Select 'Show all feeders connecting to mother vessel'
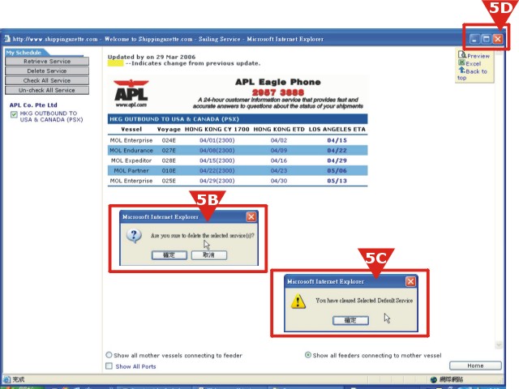 [x=308, y=355]
